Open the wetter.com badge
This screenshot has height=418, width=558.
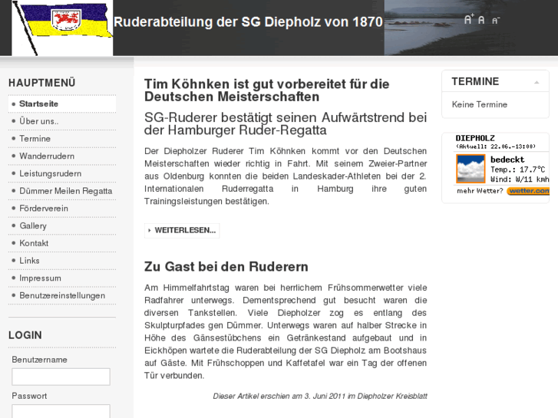click(x=528, y=191)
